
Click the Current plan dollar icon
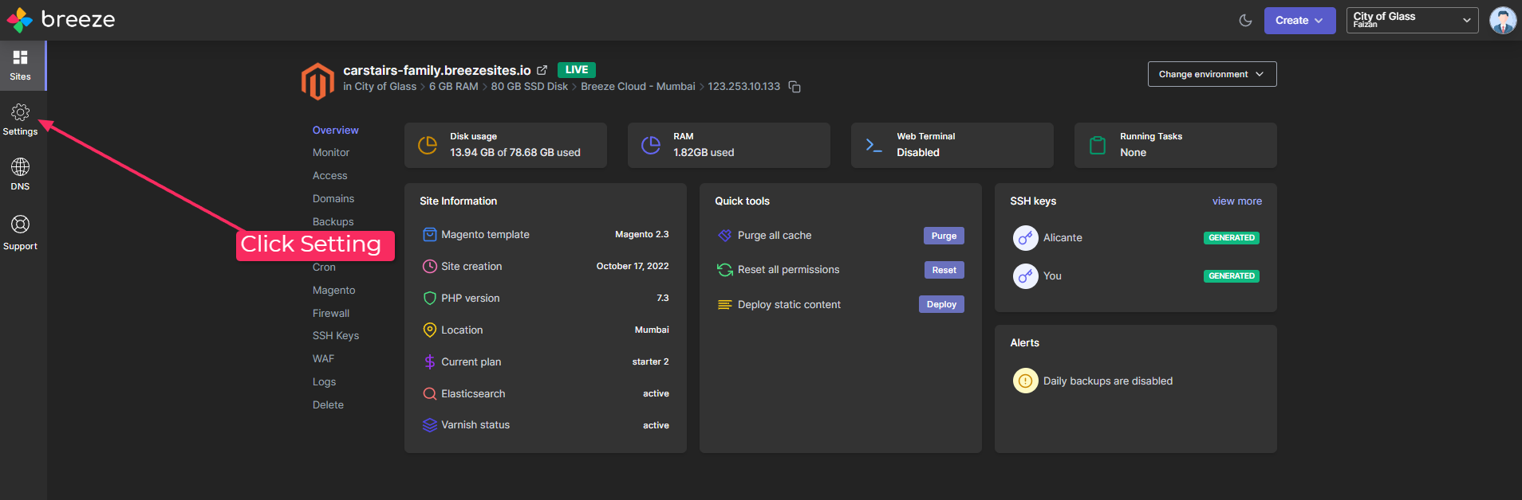429,361
